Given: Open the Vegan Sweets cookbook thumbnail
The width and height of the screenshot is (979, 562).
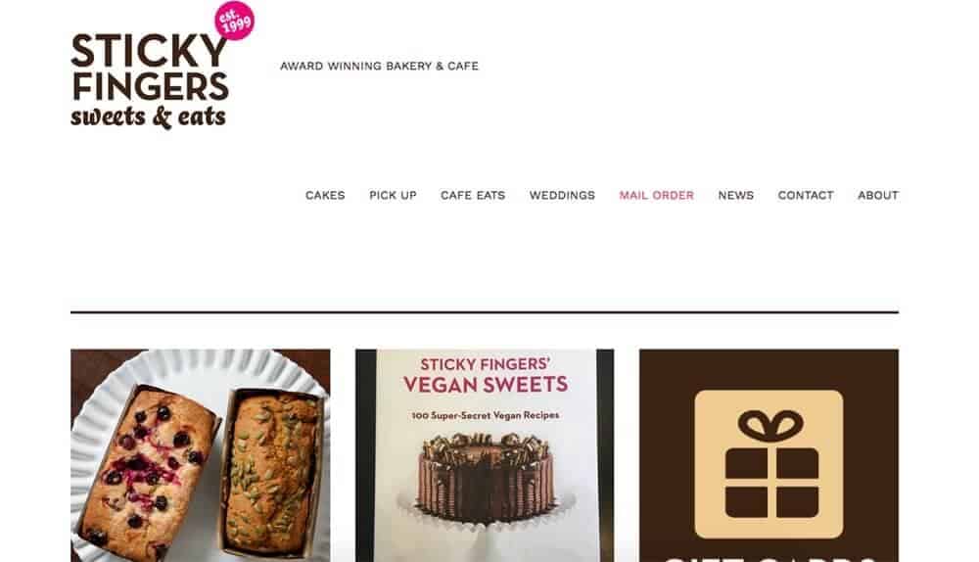Looking at the screenshot, I should point(485,455).
